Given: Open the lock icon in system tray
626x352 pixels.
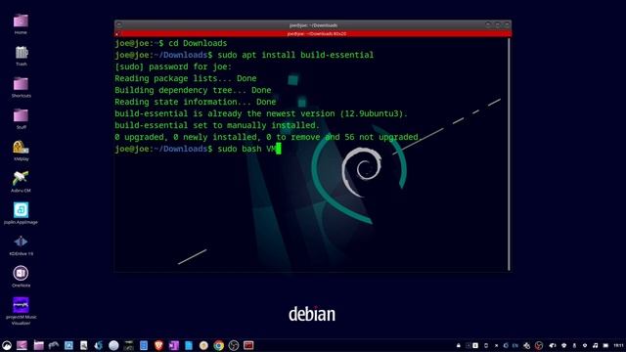Looking at the screenshot, I should (459, 345).
